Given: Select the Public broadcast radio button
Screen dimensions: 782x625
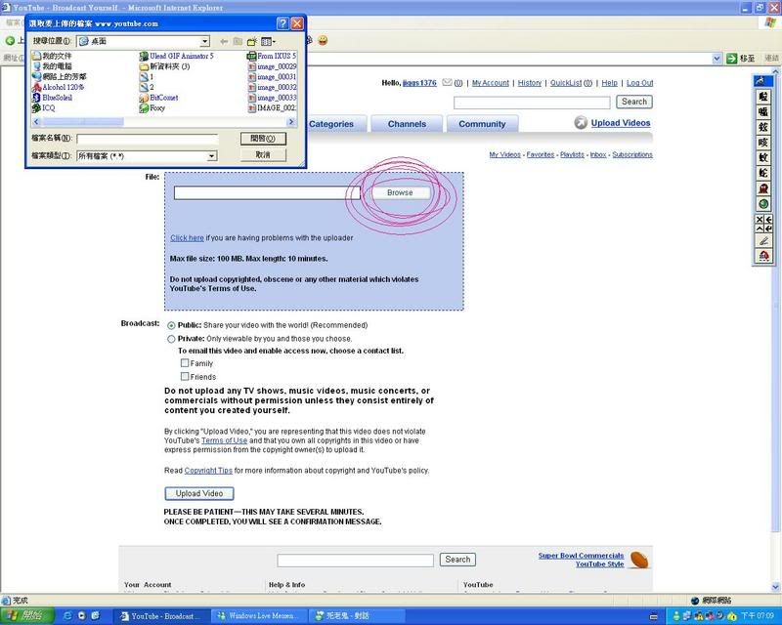Looking at the screenshot, I should coord(171,325).
